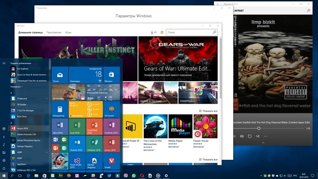
Task: Open the XnConvert tile
Action: tap(112, 109)
